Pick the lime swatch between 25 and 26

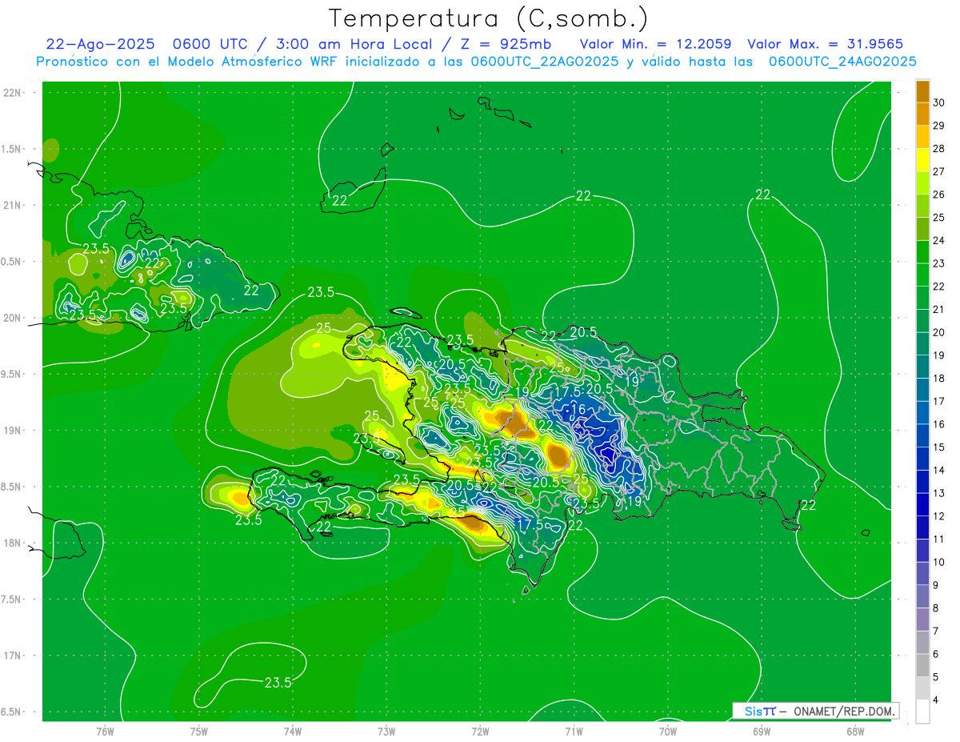[x=922, y=206]
